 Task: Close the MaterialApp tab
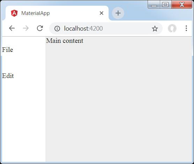pyautogui.click(x=102, y=13)
